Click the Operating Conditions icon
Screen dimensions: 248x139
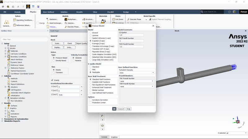[15, 20]
